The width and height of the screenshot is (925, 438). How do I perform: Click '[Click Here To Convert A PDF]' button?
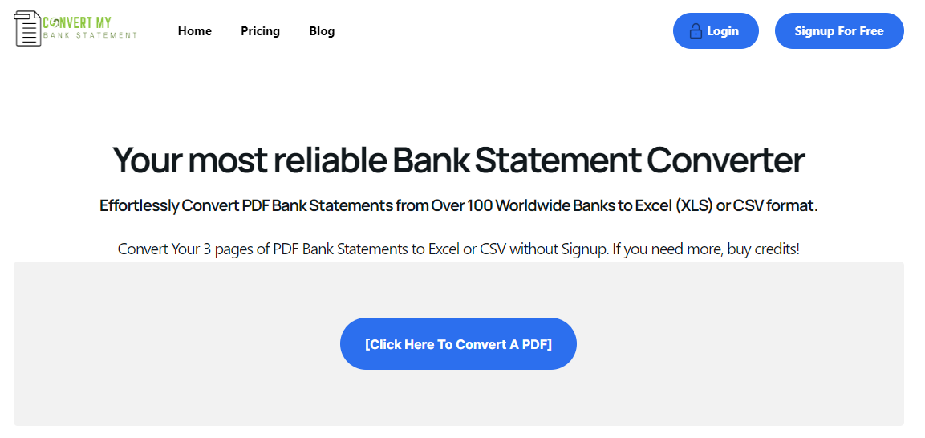(458, 344)
